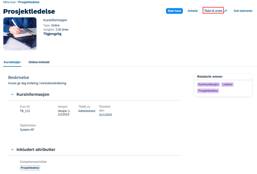The image size is (257, 174).
Task: Select the Kursdetaljer tab
Action: (x=12, y=62)
